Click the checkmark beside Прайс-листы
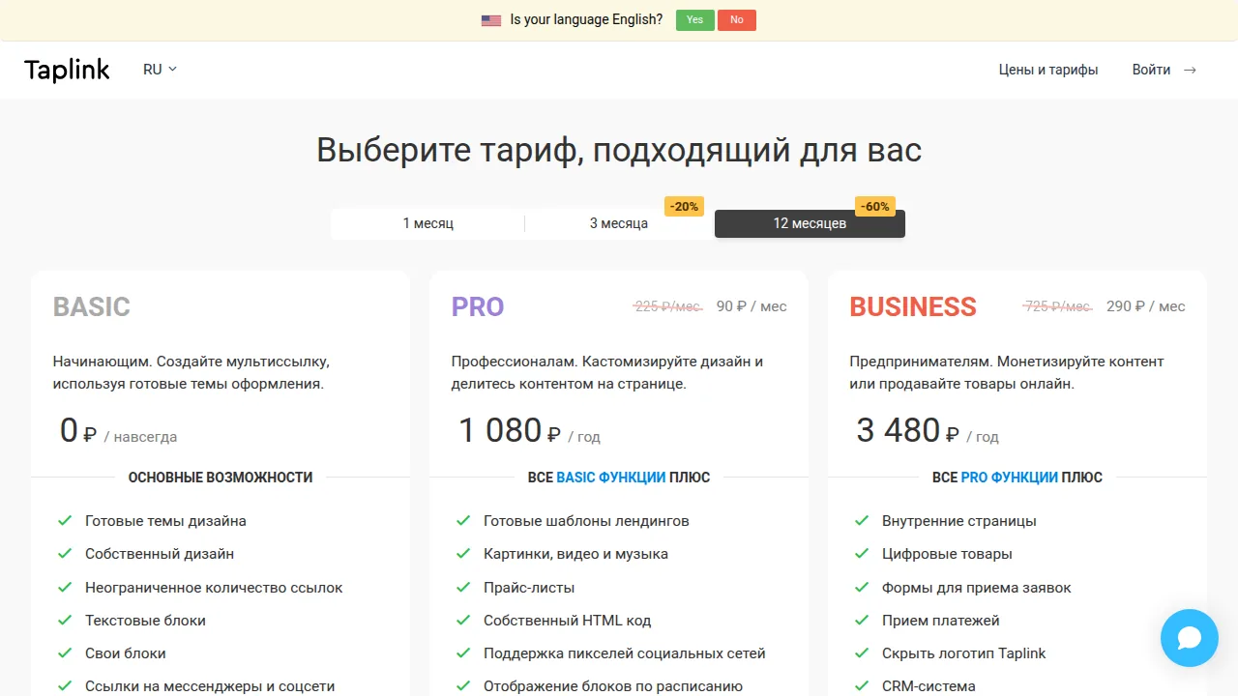Viewport: 1238px width, 696px height. (463, 587)
